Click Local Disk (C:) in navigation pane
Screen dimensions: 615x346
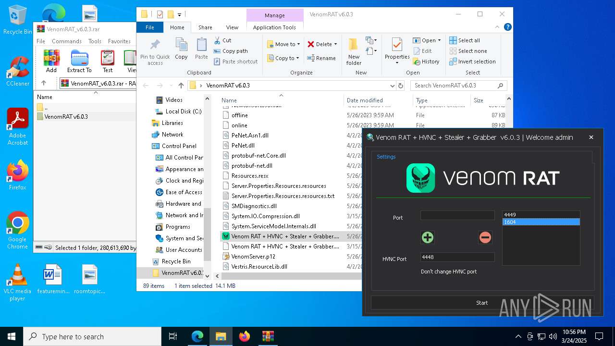pos(184,111)
